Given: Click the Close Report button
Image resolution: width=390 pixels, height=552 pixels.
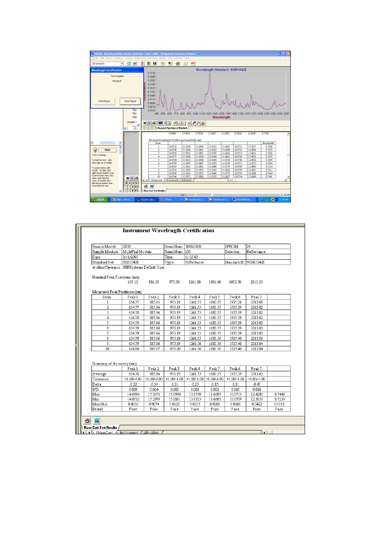Looking at the screenshot, I should pos(130,101).
